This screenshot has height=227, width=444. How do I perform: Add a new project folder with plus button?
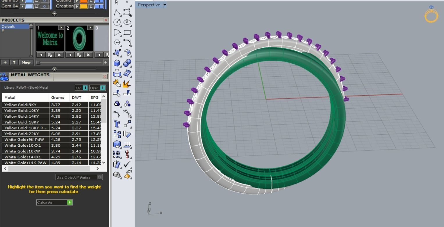pyautogui.click(x=5, y=62)
